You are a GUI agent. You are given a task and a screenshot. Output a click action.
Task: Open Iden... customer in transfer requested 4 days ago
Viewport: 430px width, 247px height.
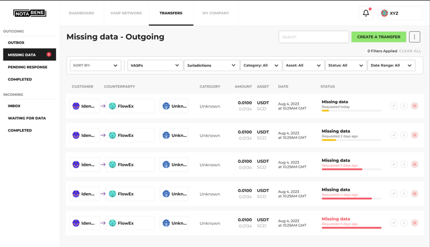click(84, 194)
